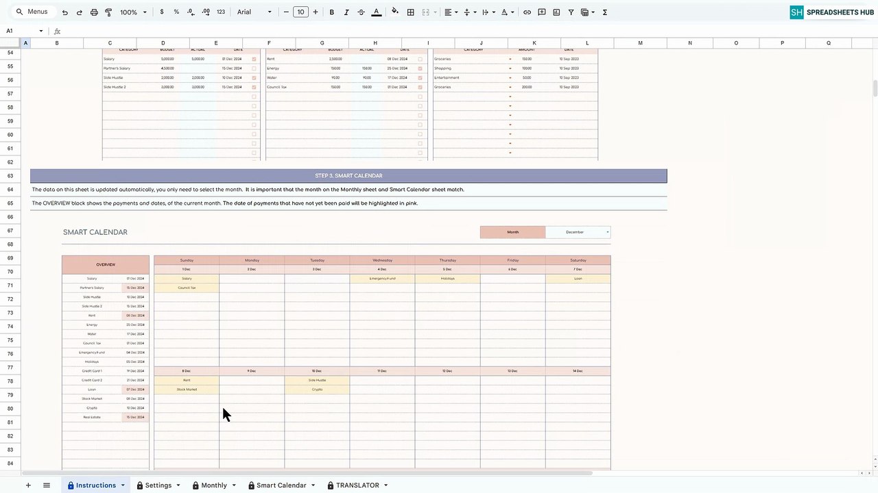This screenshot has width=878, height=493.
Task: Click the vertical scrollbar thumb
Action: click(x=875, y=88)
